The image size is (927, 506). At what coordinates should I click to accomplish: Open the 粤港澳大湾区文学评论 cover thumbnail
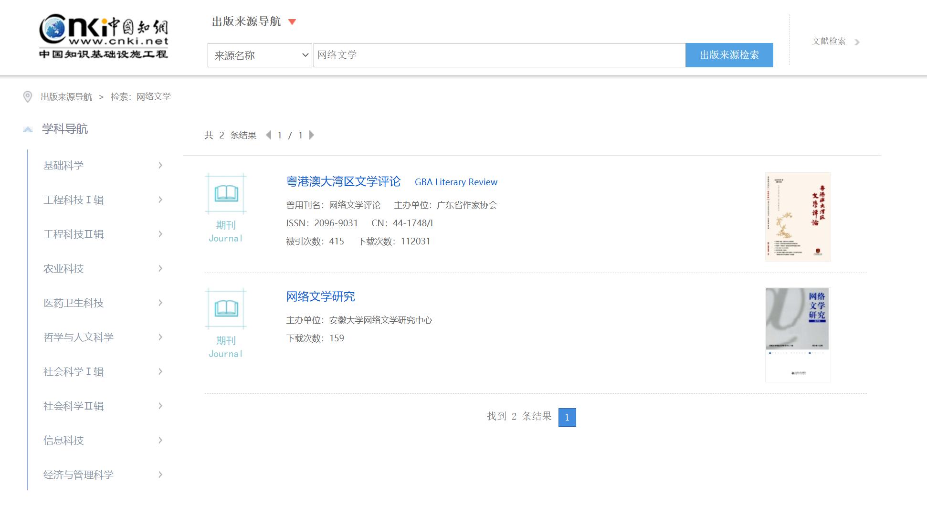(798, 217)
